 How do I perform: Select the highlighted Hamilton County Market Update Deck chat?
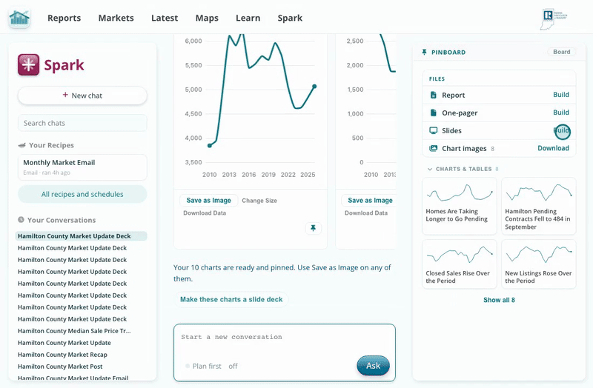click(x=81, y=235)
